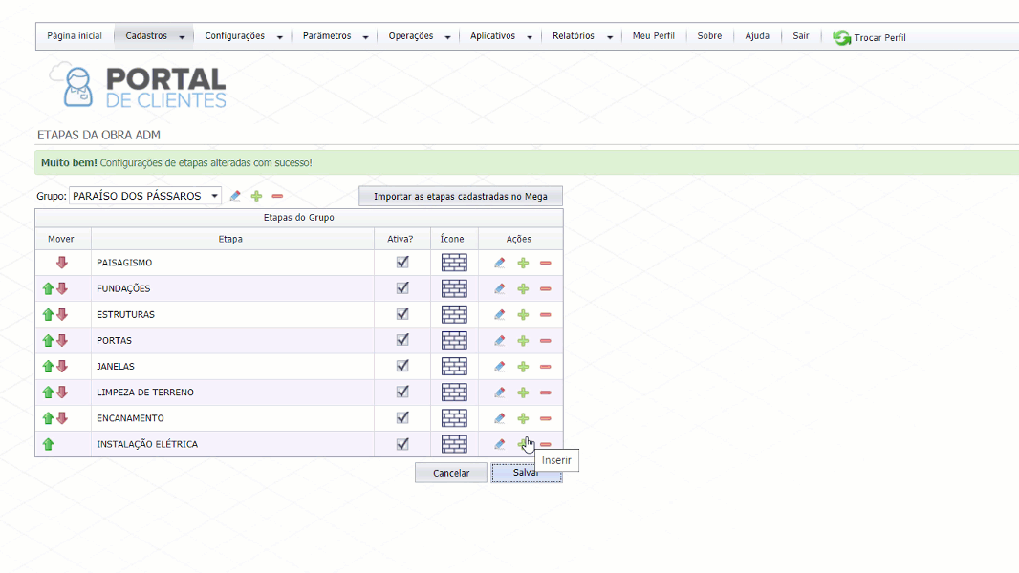The height and width of the screenshot is (573, 1019).
Task: Click Importar as etapas cadastradas no Mega
Action: [x=460, y=196]
